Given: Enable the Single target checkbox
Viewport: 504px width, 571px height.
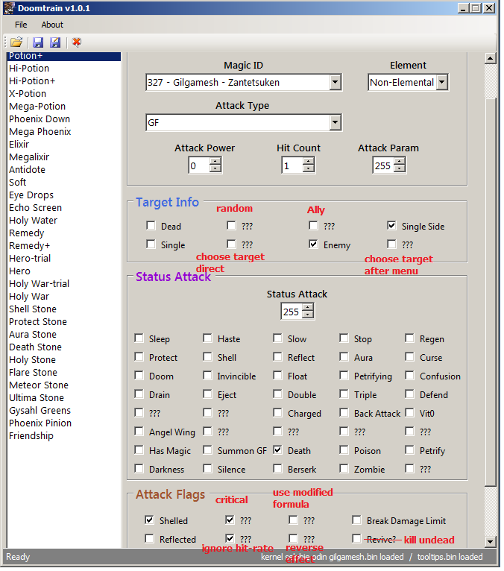Looking at the screenshot, I should (151, 245).
